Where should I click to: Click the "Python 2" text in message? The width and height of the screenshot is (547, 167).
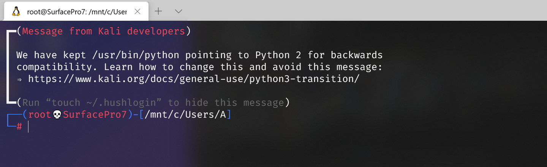pyautogui.click(x=278, y=55)
